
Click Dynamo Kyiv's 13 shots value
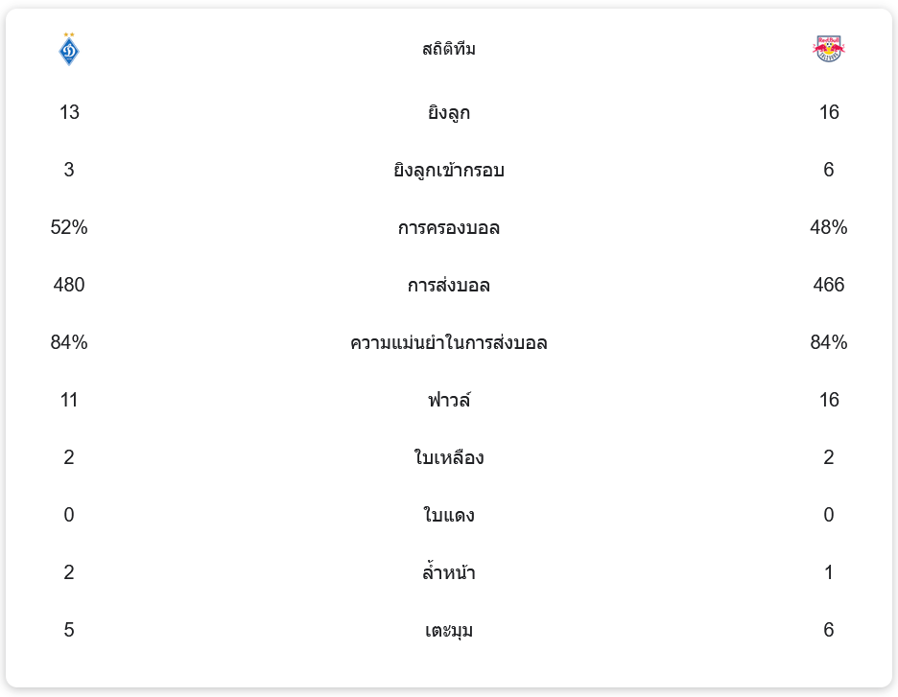69,112
